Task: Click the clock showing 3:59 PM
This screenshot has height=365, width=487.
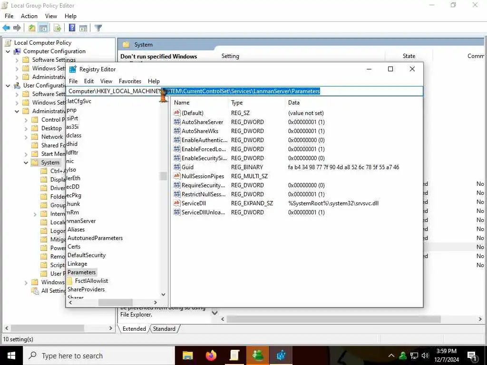Action: tap(446, 351)
